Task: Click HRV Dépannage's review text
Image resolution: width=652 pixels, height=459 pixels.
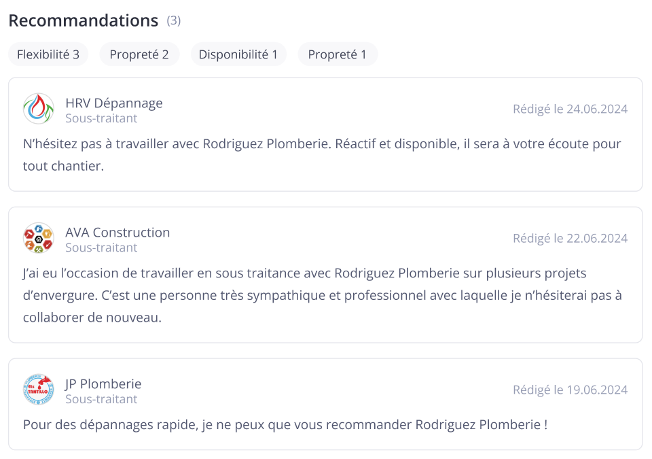Action: point(322,154)
